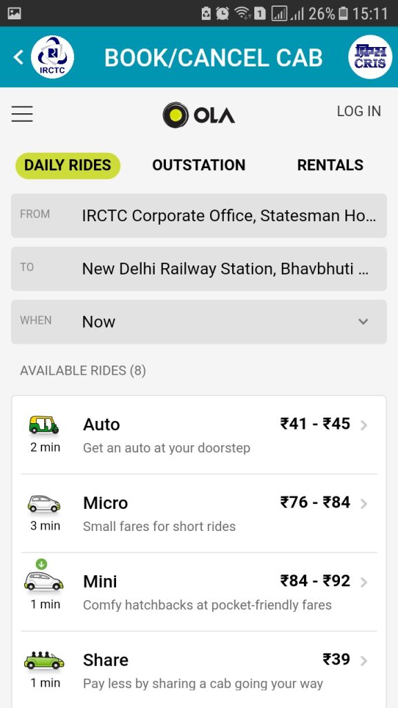Edit the From pickup location field
398x708 pixels.
tap(199, 216)
